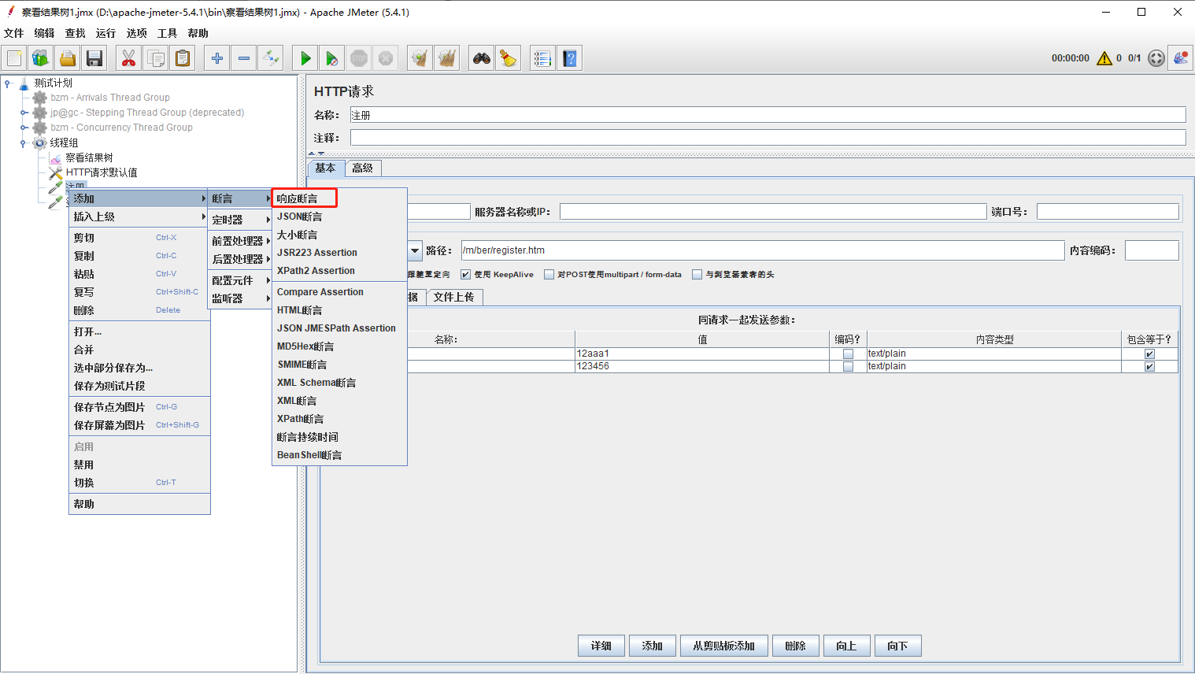Start the test with green play icon
Screen dimensions: 1195x674
(305, 58)
